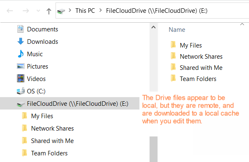Click the navigation pane scroll-up arrow
249x162 pixels.
pos(153,27)
